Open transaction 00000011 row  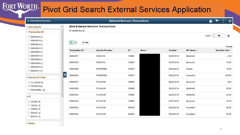point(150,56)
